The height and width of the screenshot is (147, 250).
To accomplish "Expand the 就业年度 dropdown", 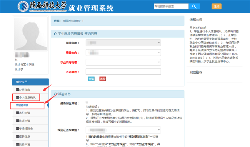I will point(123,43).
